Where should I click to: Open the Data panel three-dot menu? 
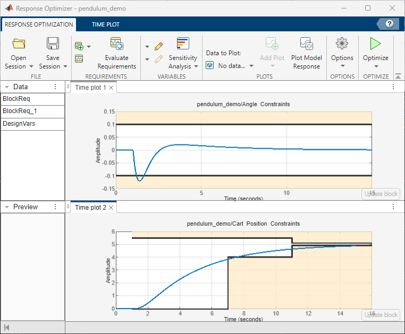pos(55,87)
